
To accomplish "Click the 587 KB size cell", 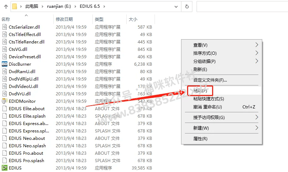I will (145, 27).
